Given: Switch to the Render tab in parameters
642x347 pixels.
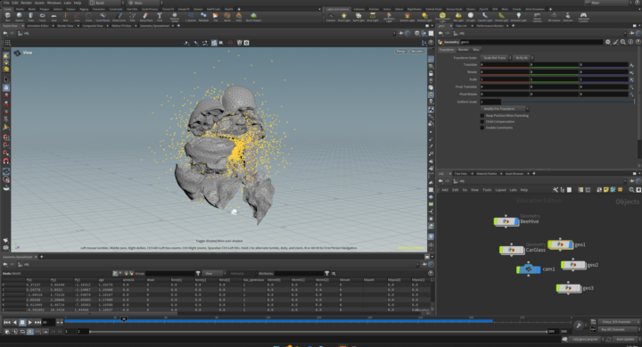Looking at the screenshot, I should (464, 50).
